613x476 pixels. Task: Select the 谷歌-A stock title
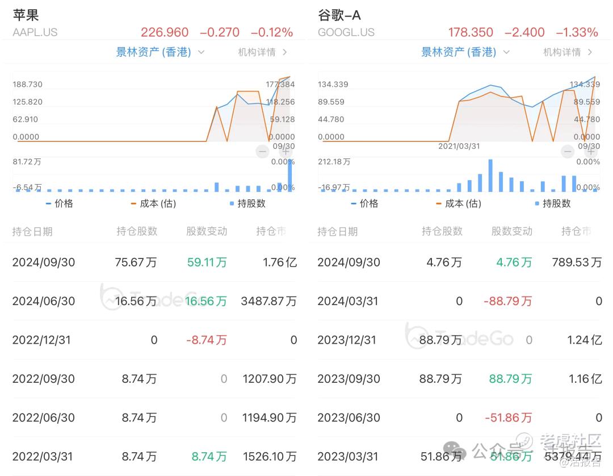pos(339,15)
